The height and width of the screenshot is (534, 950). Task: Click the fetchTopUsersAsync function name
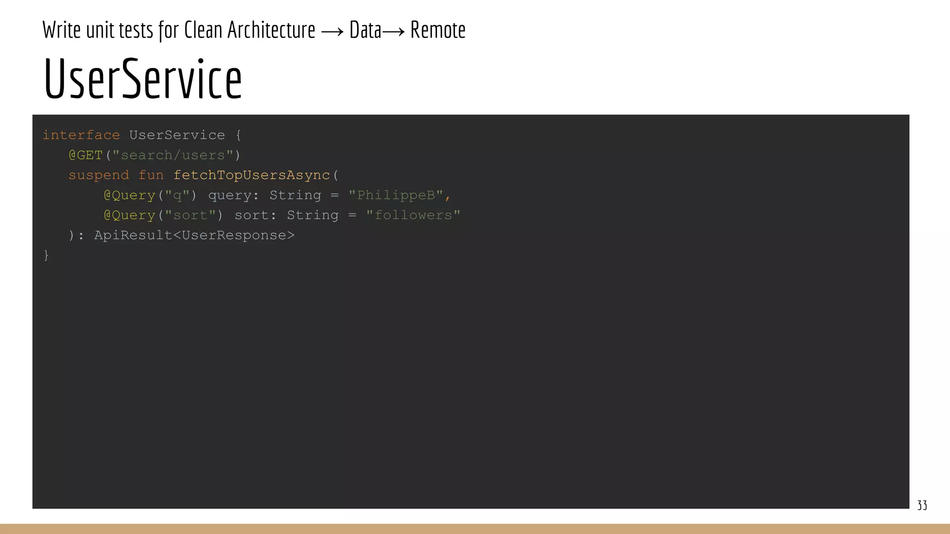pos(251,175)
